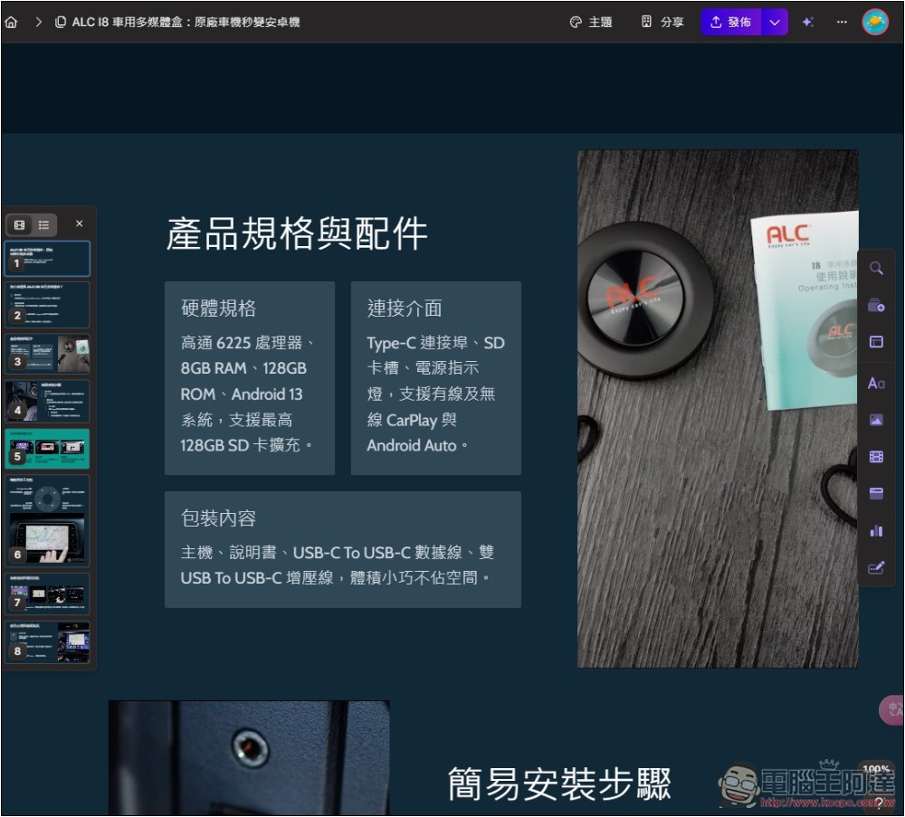Click the AI sparkle icon in top bar
The height and width of the screenshot is (817, 905).
coord(808,23)
